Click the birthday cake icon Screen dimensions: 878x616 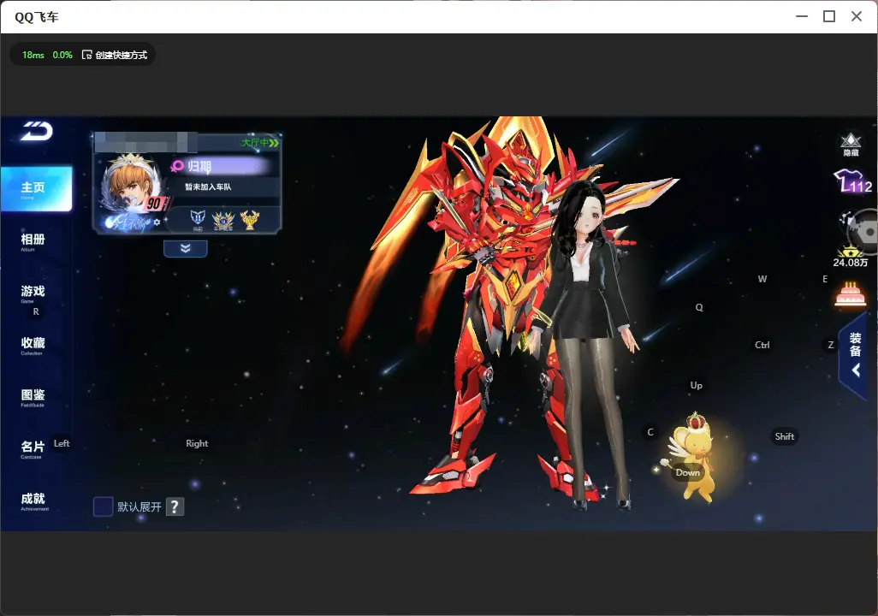pyautogui.click(x=850, y=295)
